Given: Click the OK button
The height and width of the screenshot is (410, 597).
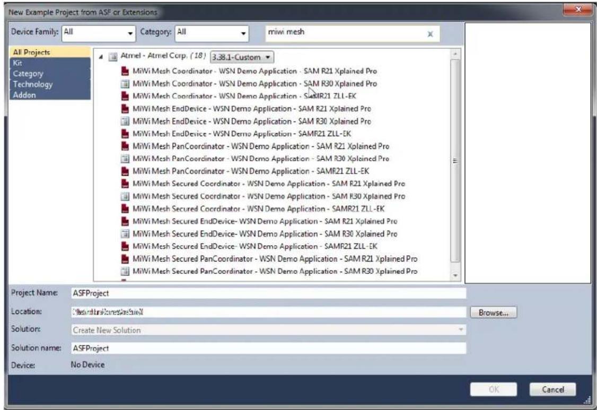Looking at the screenshot, I should (494, 389).
